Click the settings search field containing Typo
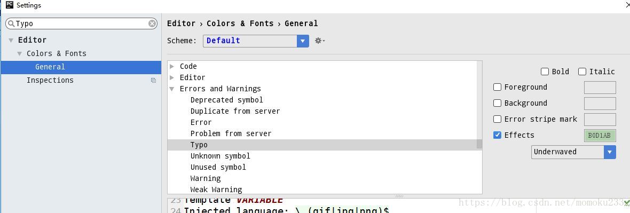The height and width of the screenshot is (213, 630). point(81,23)
